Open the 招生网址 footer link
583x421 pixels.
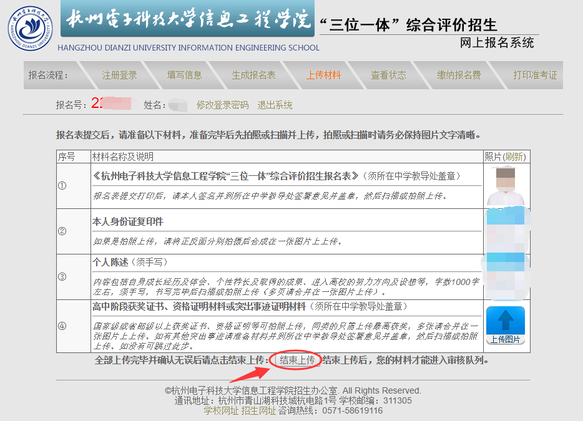point(259,410)
